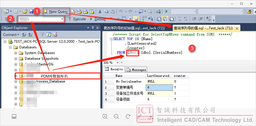Expand the System Databases folder
The image size is (256, 126).
(16, 53)
